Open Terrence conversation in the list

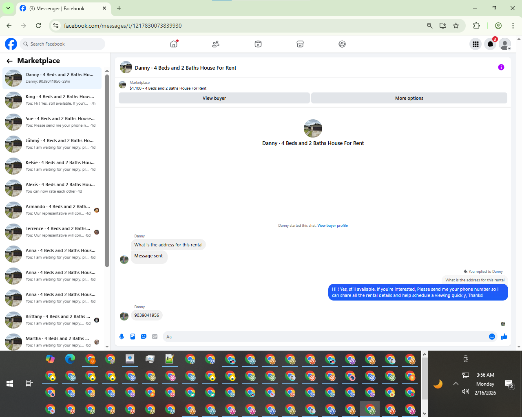coord(52,232)
